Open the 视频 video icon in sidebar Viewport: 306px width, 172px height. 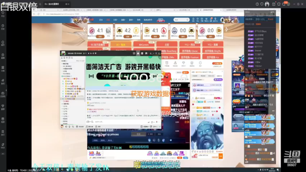3,120
